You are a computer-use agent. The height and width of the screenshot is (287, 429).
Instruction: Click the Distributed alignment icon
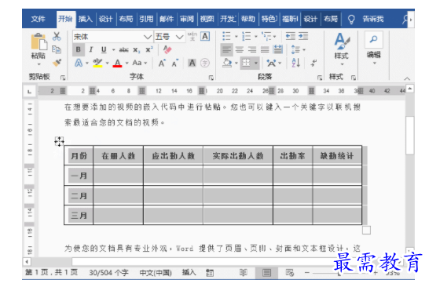coord(278,49)
